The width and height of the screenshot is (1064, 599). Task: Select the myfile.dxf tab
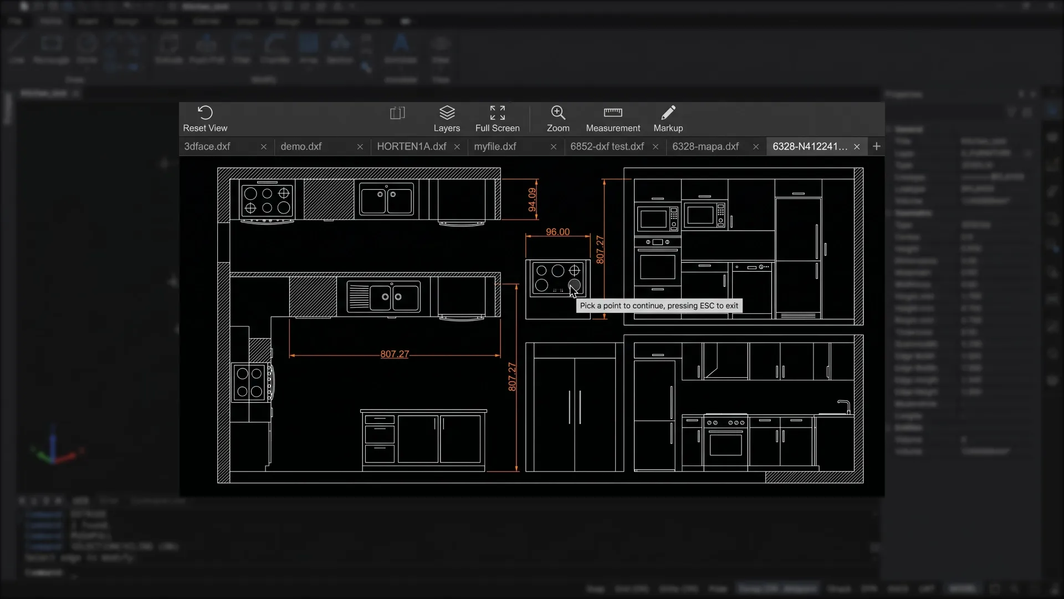coord(495,146)
